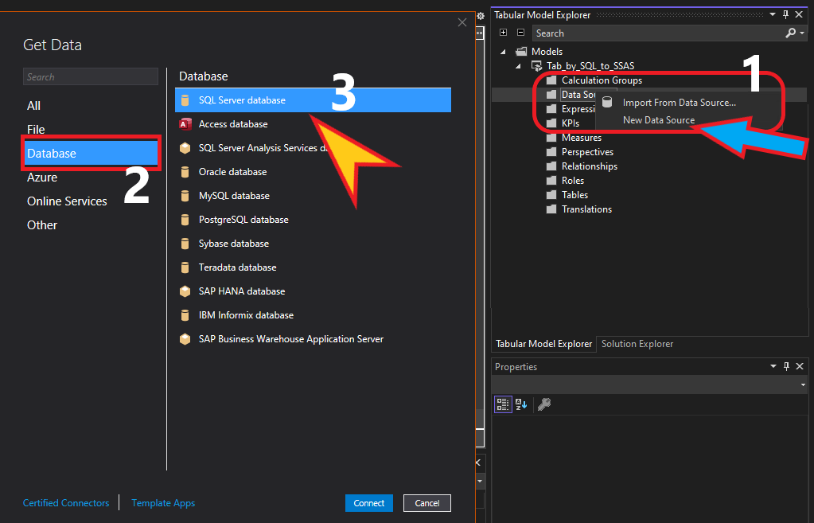Switch to the Tabular Model Explorer tab
Screen dimensions: 814x523
pos(543,344)
